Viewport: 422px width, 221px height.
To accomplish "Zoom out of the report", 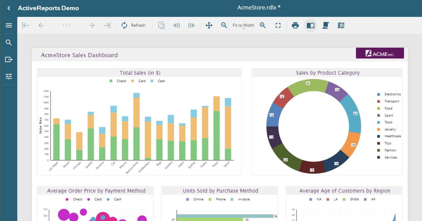I will pyautogui.click(x=224, y=25).
